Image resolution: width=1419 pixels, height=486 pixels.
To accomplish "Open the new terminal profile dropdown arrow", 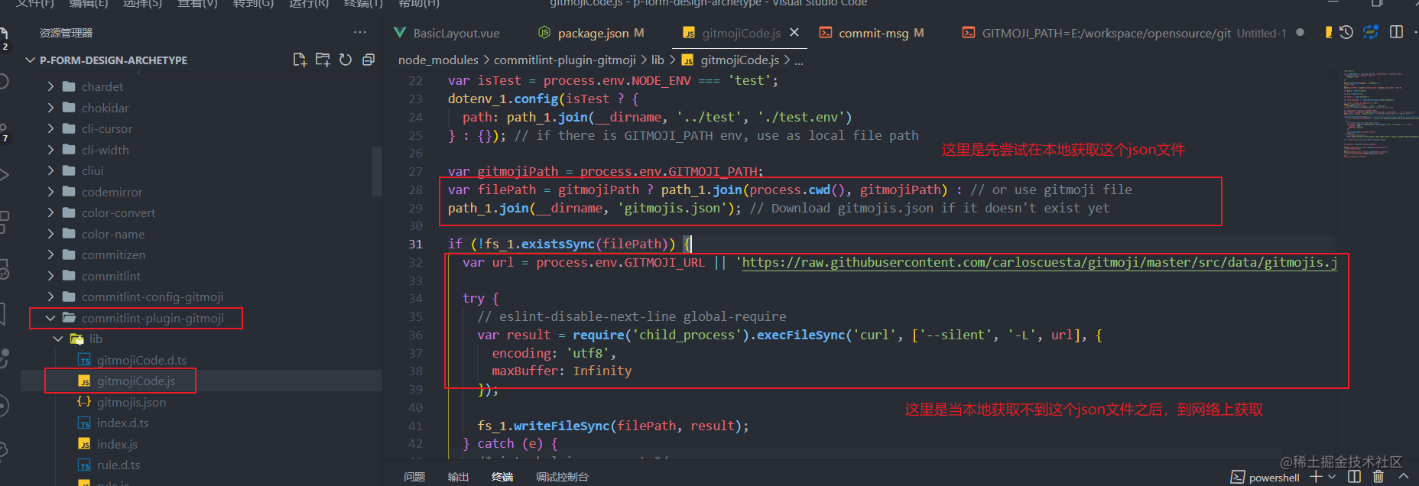I will click(1332, 477).
